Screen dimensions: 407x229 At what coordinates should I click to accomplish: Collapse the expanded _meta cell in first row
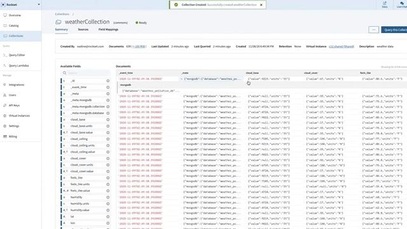point(181,79)
